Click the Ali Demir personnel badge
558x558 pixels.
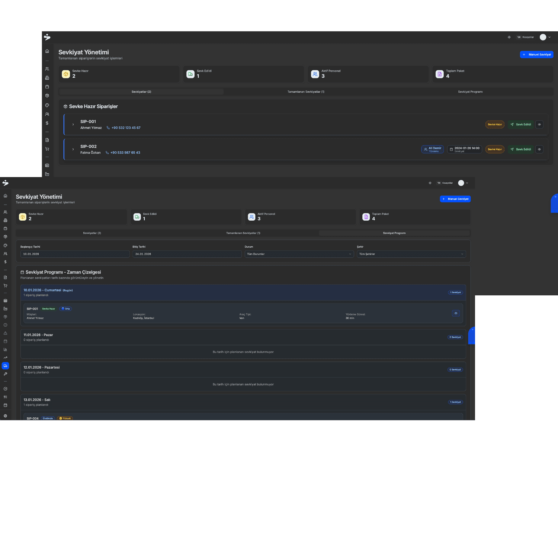[x=432, y=149]
